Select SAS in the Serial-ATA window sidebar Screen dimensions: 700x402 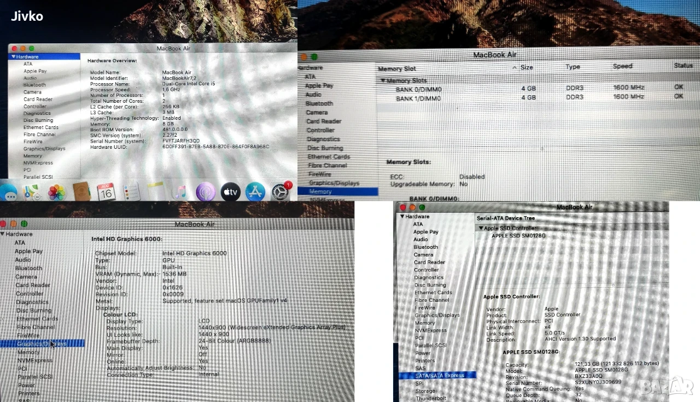[x=421, y=369]
